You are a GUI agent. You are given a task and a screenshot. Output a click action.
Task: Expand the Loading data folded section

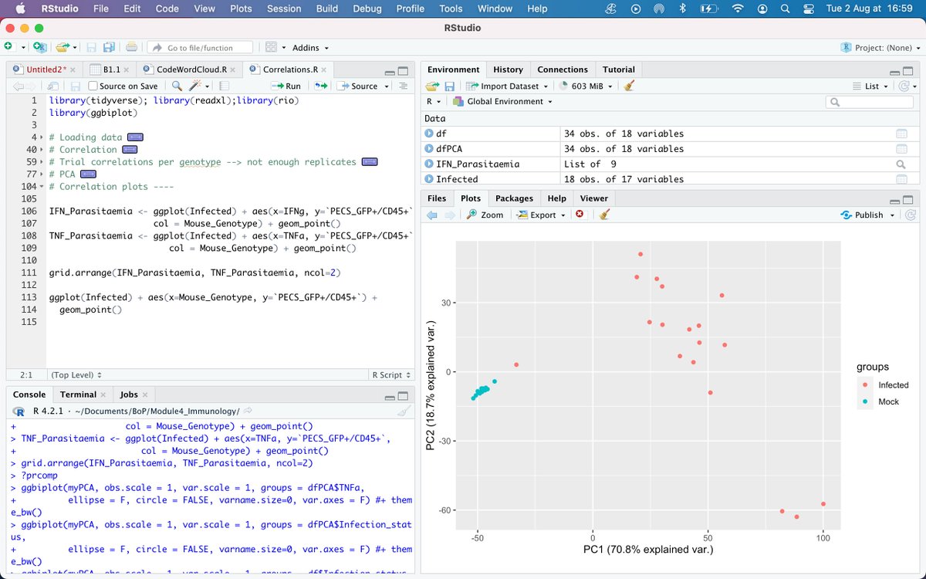tap(134, 137)
